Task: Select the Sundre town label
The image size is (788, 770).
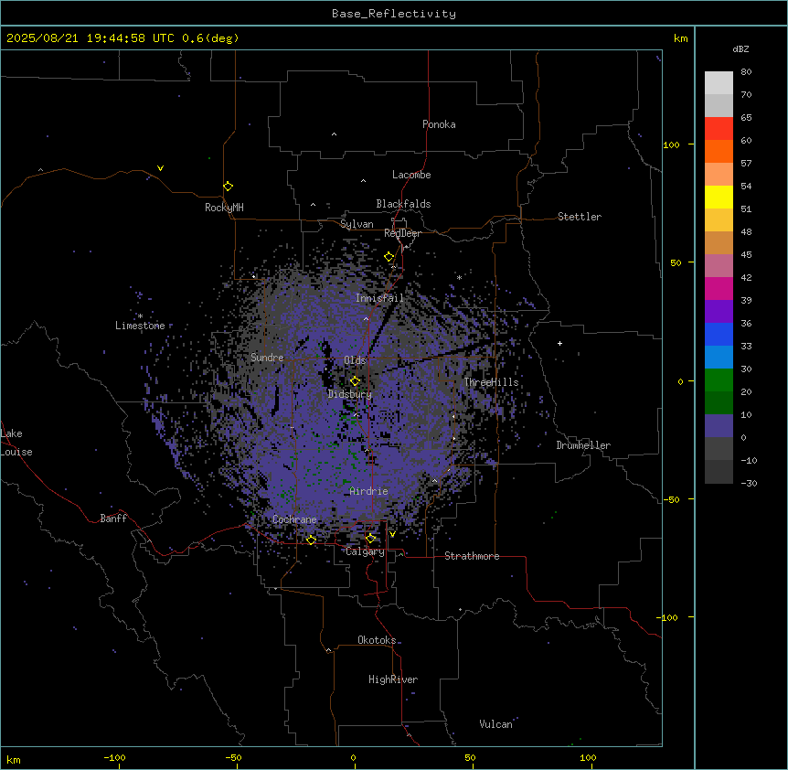Action: tap(267, 358)
